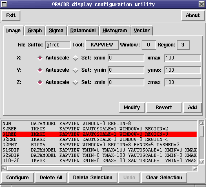Open the Window number dropdown

pos(148,45)
